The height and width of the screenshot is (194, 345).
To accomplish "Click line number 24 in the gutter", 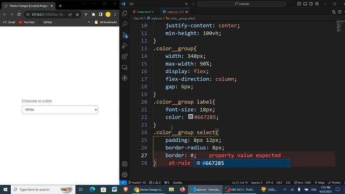I will pos(144,133).
